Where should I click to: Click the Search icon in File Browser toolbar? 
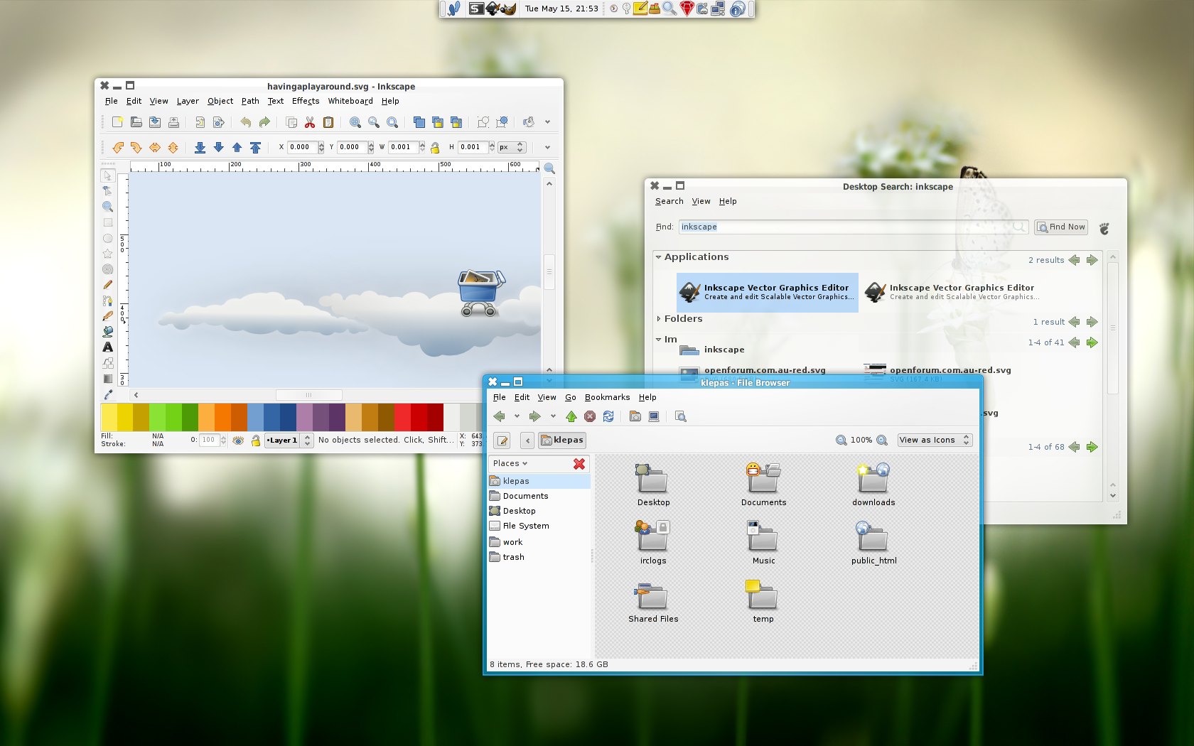(x=681, y=416)
